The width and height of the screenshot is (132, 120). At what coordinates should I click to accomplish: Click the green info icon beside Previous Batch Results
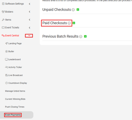[x=85, y=36]
